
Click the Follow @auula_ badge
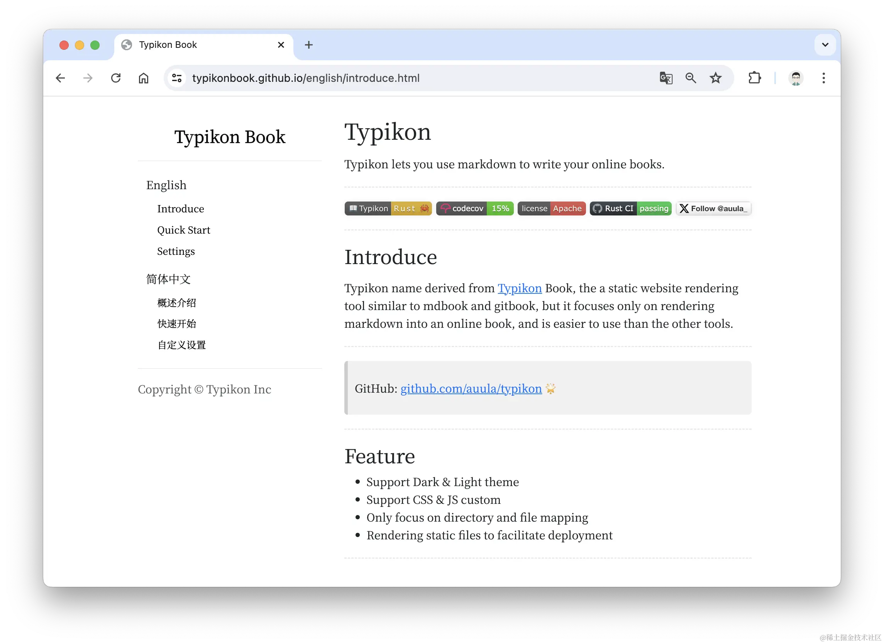point(713,208)
